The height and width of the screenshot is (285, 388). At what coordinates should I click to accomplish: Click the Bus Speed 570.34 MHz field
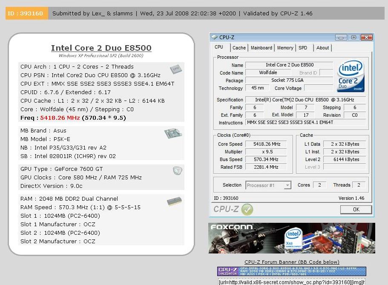266,159
